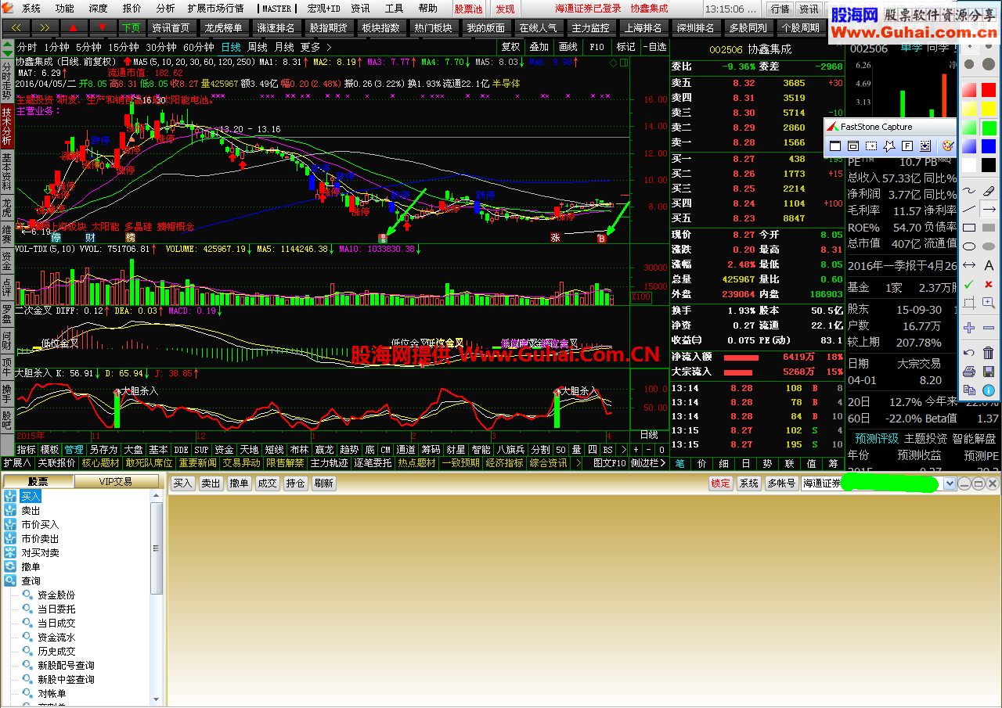Screen dimensions: 1002x708
Task: Click the 刷新 refresh button
Action: pos(323,483)
